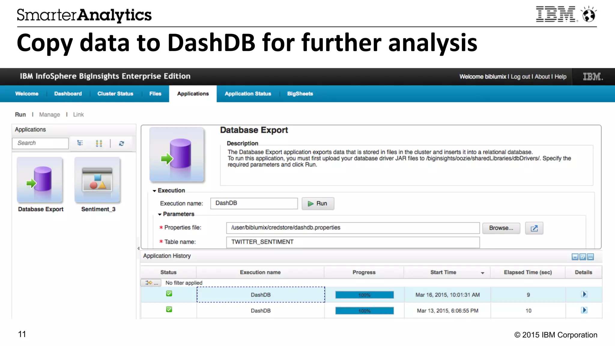Screen dimensions: 615x346
Task: Select the Manage sub-menu
Action: pyautogui.click(x=50, y=115)
